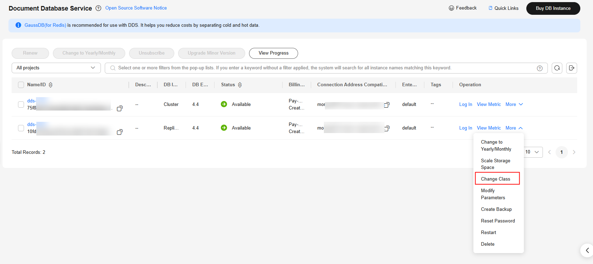
Task: Open the GaussDB(for Redis) link
Action: (x=45, y=25)
